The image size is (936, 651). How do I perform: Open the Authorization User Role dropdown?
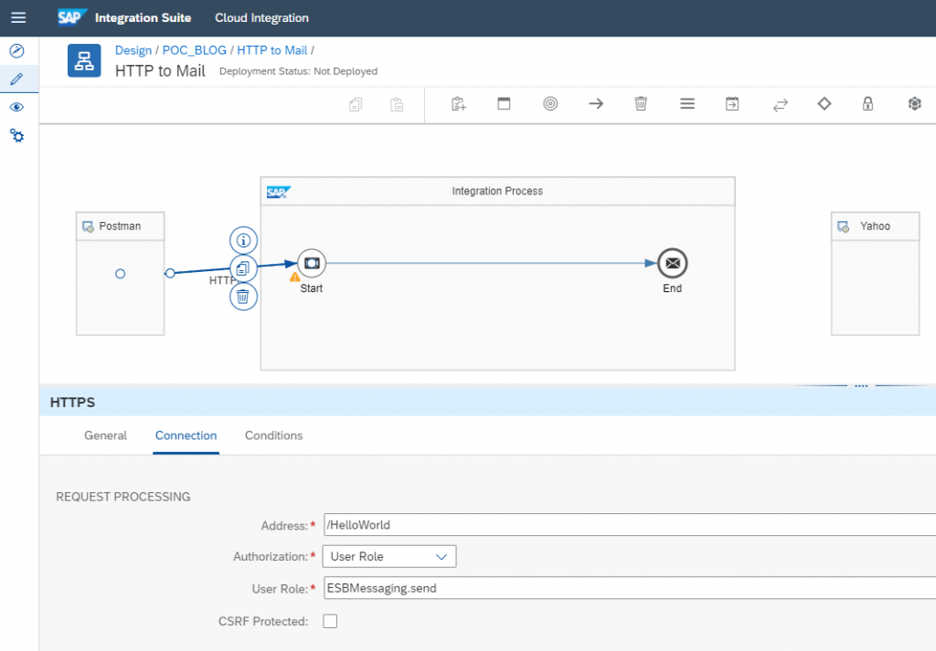click(389, 556)
